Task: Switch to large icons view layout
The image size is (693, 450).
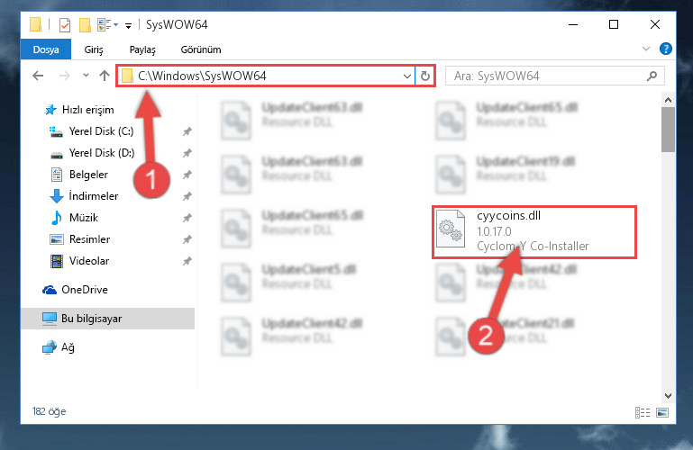Action: [662, 412]
